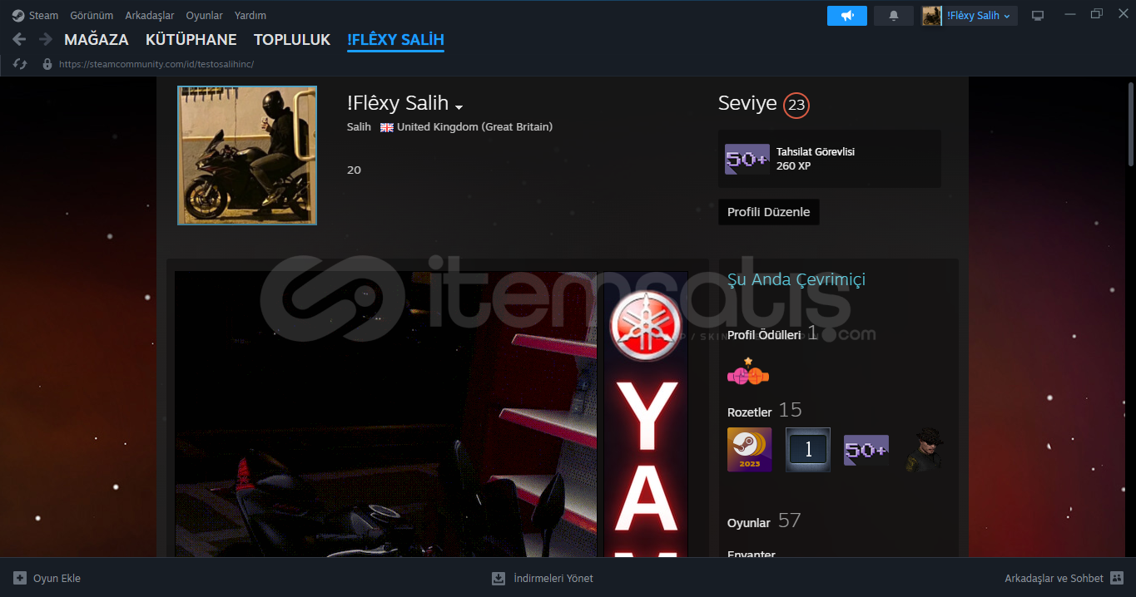The image size is (1136, 597).
Task: Click the Seviye 23 level badge
Action: 796,105
